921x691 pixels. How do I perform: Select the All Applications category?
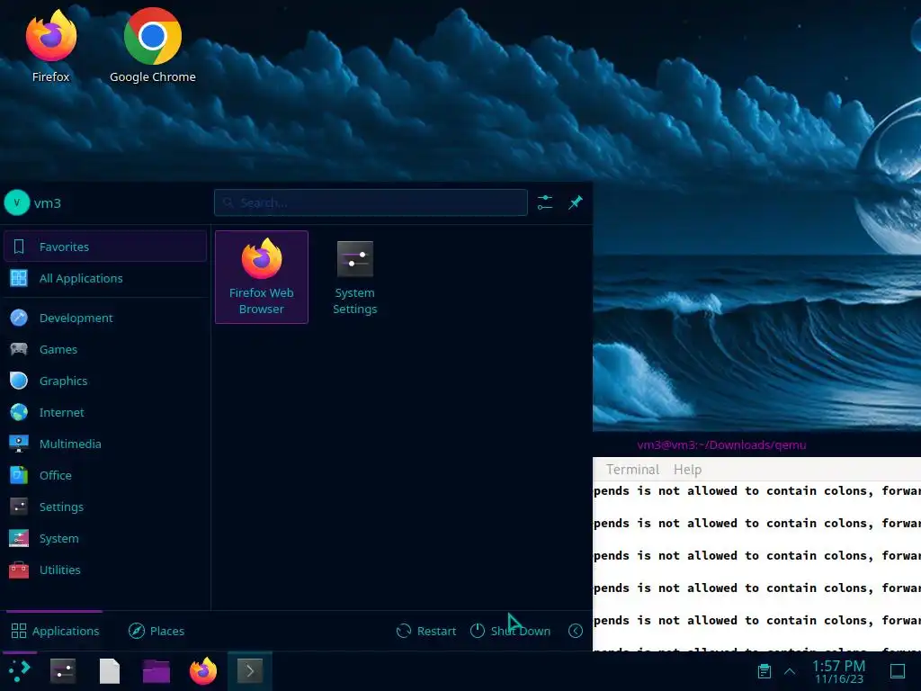[105, 279]
